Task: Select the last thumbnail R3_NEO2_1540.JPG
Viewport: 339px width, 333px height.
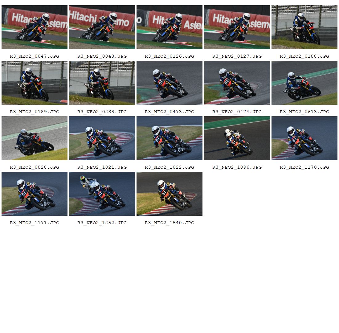Action: [x=169, y=194]
